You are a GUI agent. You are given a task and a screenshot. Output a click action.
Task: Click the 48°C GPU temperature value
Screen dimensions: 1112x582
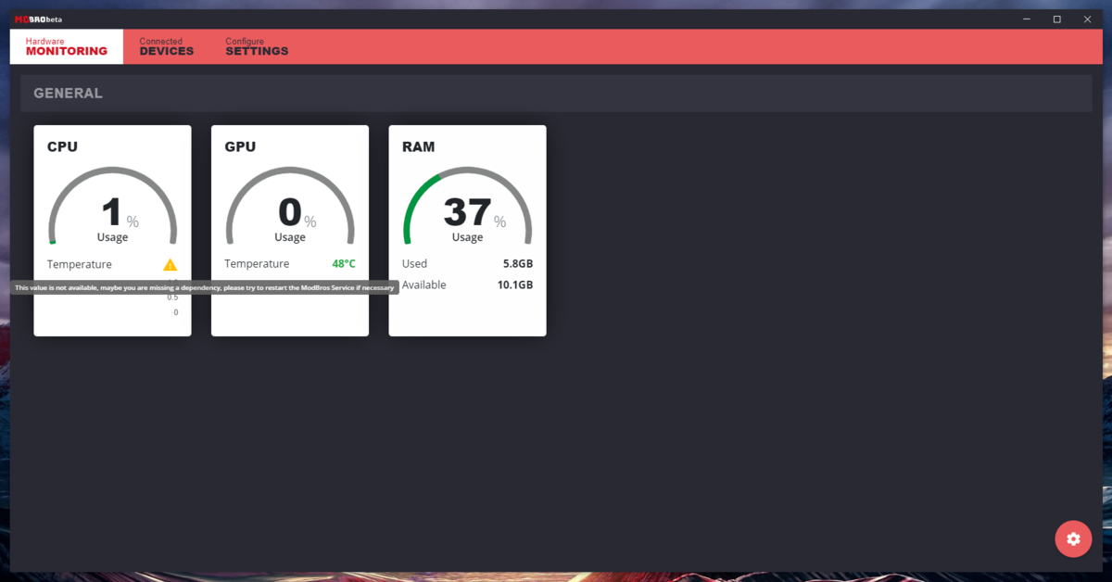[x=344, y=264]
